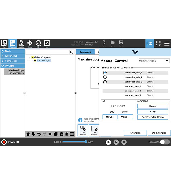
Task: Click the Add Output icon
Action: pyautogui.click(x=94, y=130)
